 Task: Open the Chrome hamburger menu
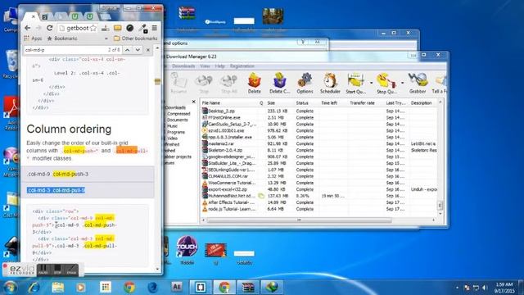pos(155,28)
